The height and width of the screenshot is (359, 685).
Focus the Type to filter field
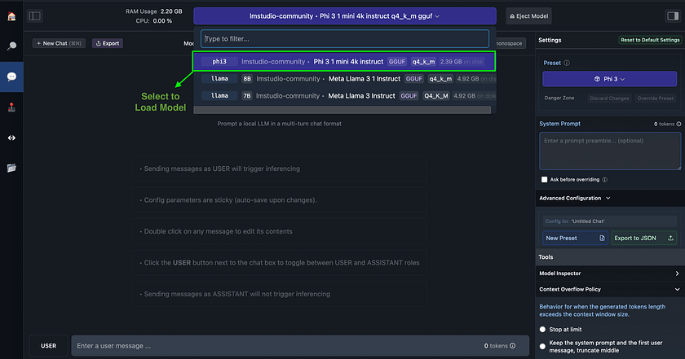(x=345, y=39)
